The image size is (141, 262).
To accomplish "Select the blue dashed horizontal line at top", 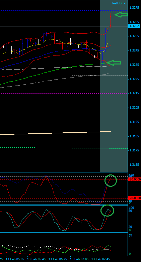I will click(x=64, y=11).
